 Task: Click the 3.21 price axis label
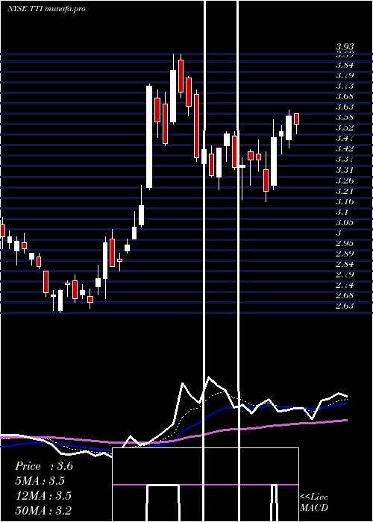coord(345,191)
